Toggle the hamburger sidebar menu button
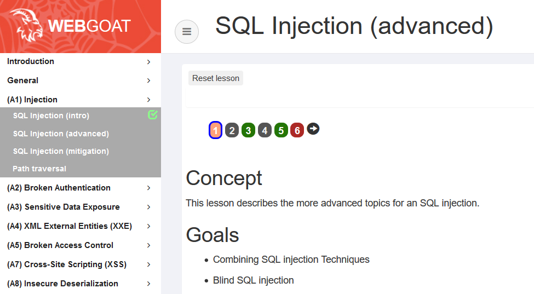This screenshot has height=294, width=534. pyautogui.click(x=187, y=32)
